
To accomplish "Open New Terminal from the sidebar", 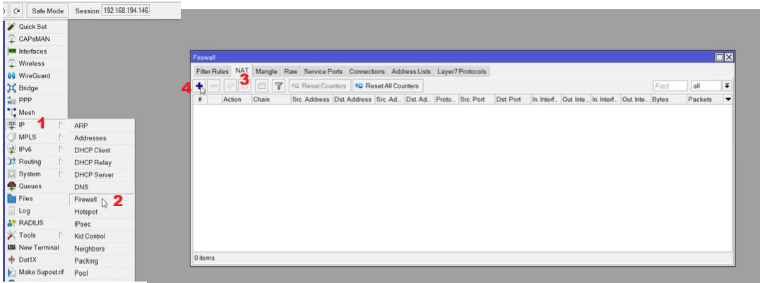I will [39, 248].
